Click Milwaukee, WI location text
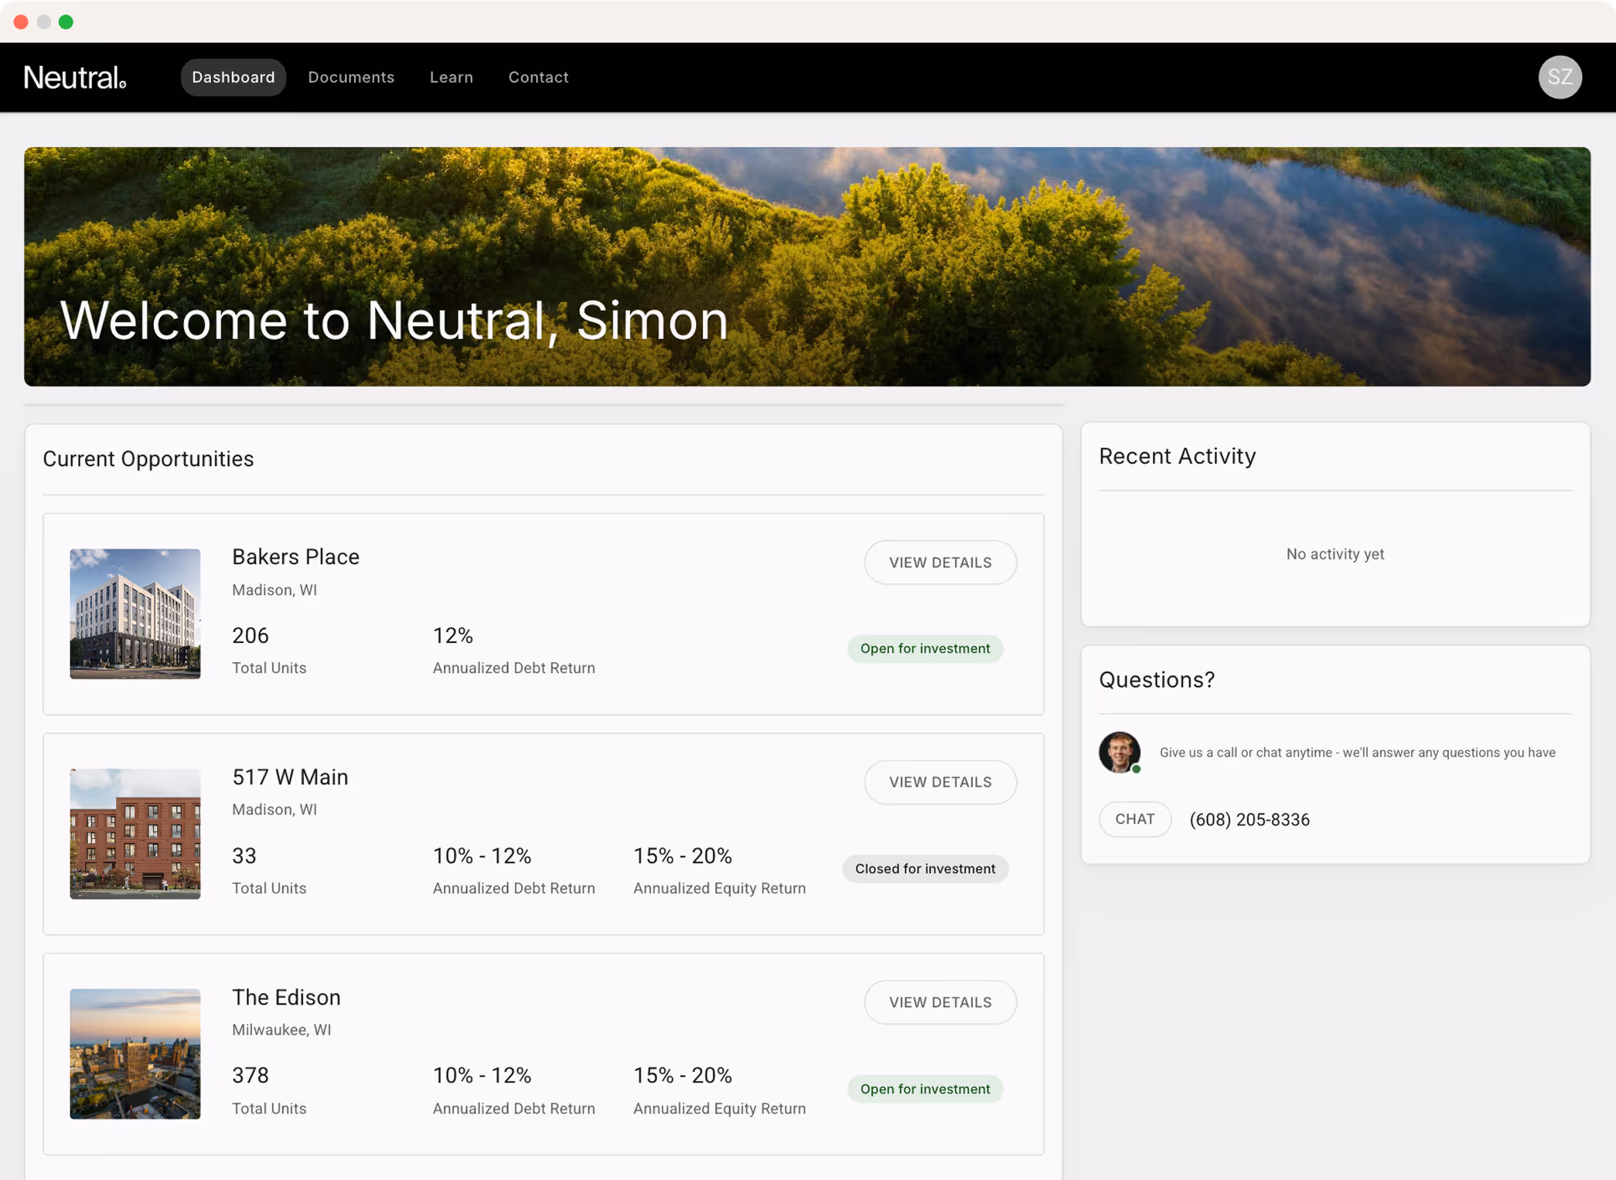1616x1180 pixels. click(281, 1030)
